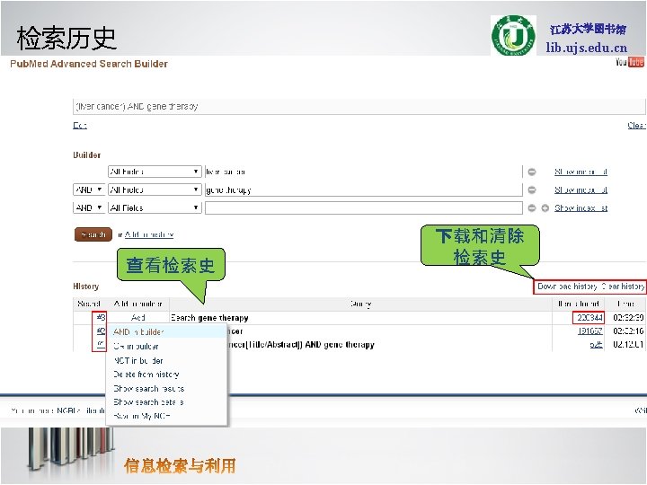The height and width of the screenshot is (485, 647).
Task: Open the YouTube icon link
Action: pos(630,62)
